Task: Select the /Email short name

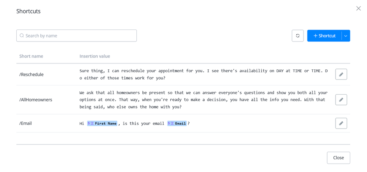Action: pyautogui.click(x=26, y=123)
